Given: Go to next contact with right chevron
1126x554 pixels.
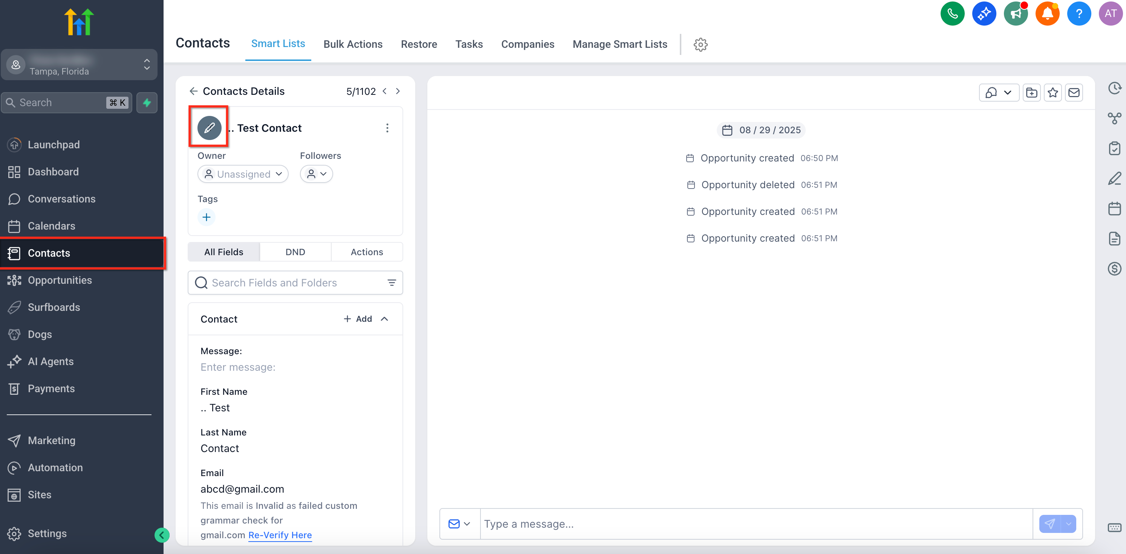Looking at the screenshot, I should 398,91.
